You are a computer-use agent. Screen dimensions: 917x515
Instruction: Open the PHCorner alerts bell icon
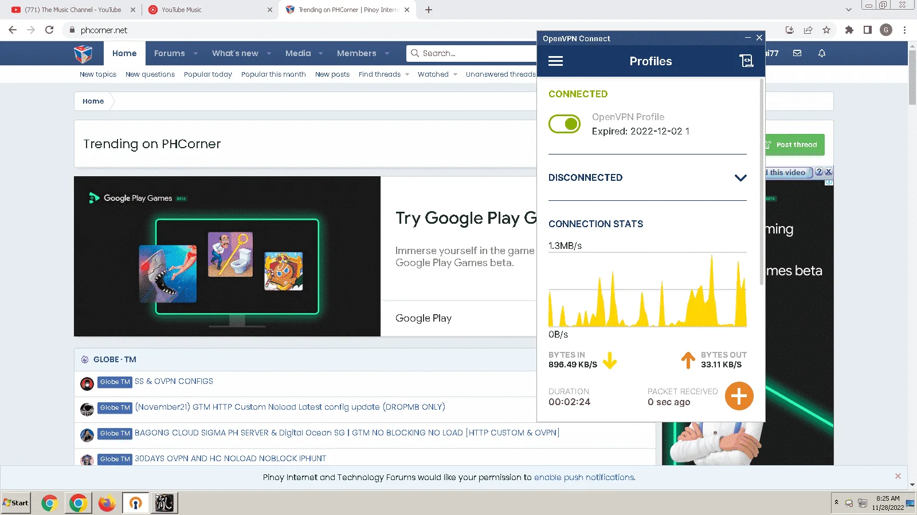tap(822, 53)
